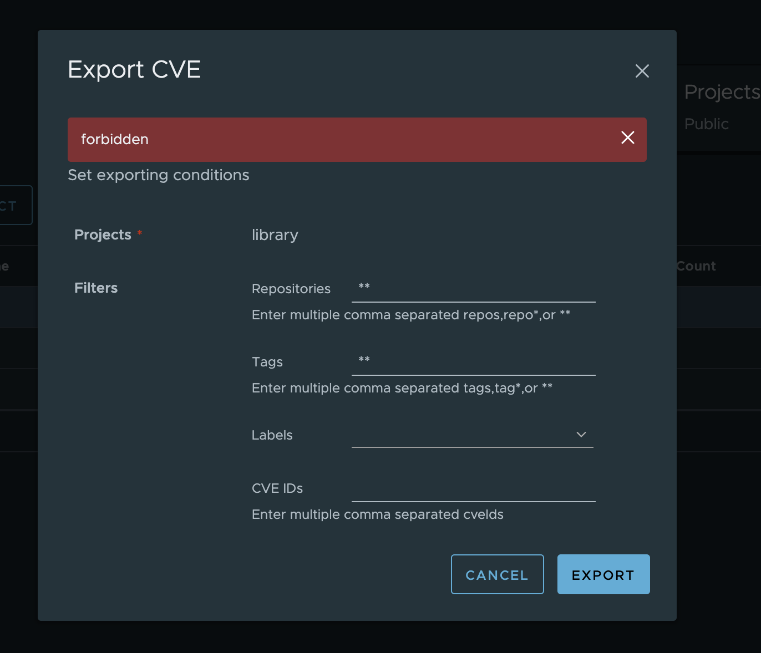The height and width of the screenshot is (653, 761).
Task: Click the blue Export button
Action: pyautogui.click(x=603, y=574)
